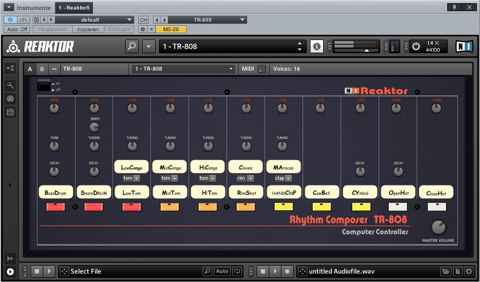Open the Claves rim selector dropdown
Screen dimensions: 480x282
[x=250, y=178]
